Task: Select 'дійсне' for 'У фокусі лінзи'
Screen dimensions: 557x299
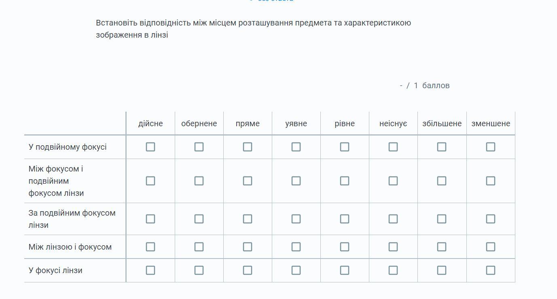Action: [150, 270]
